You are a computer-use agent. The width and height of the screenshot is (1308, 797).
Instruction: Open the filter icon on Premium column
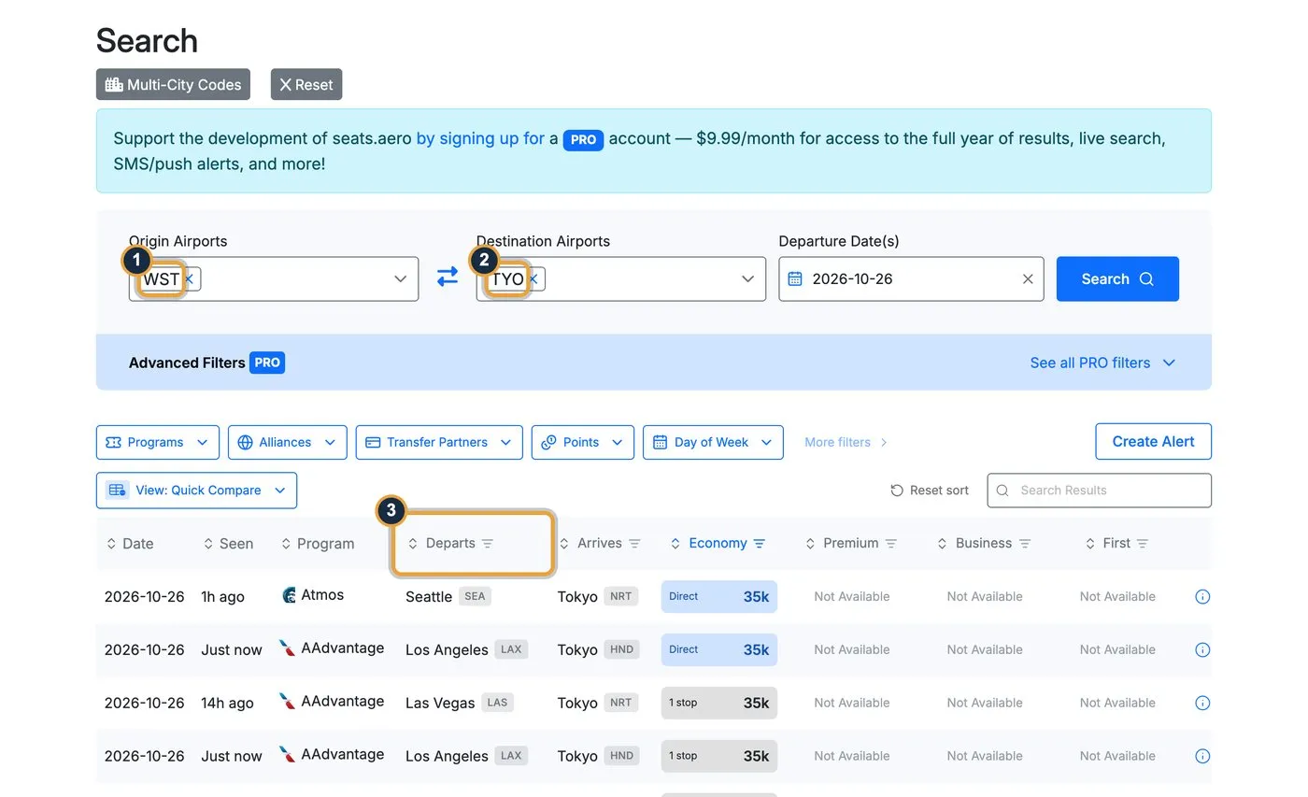(891, 543)
